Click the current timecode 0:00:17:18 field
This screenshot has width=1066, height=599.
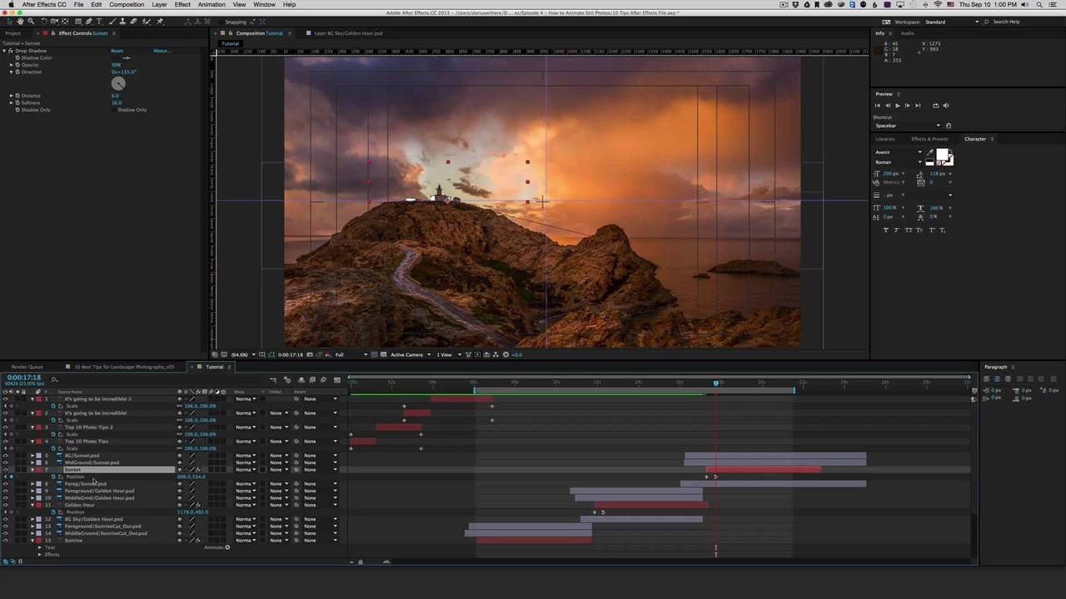(22, 378)
